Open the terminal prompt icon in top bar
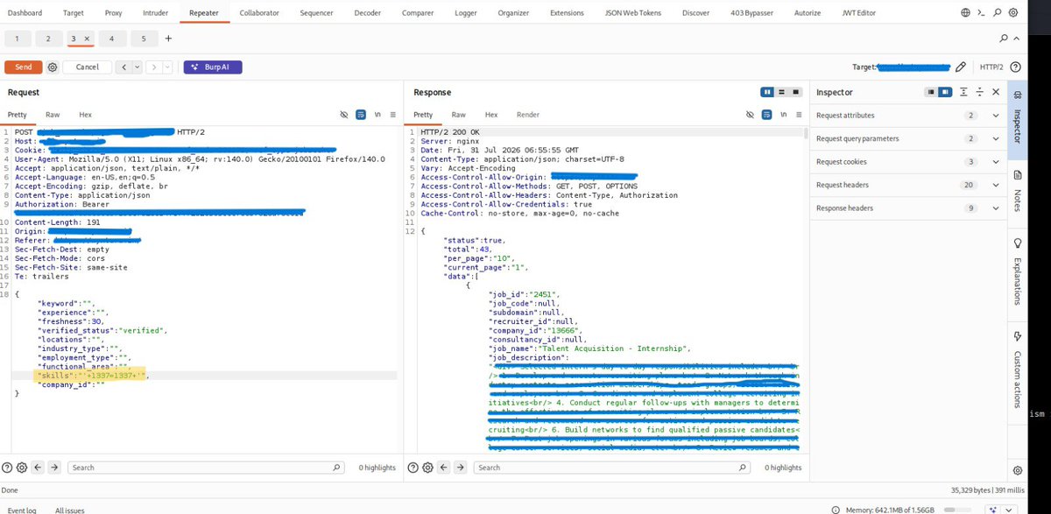The image size is (1051, 514). 982,13
